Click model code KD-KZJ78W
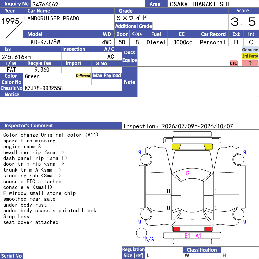Viewport: 259px width, 259px height. [x=45, y=42]
